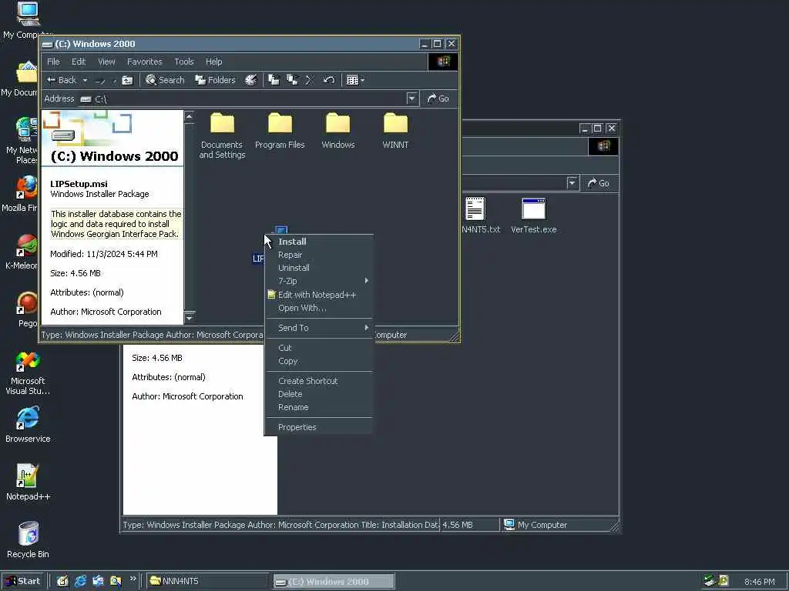Go up one folder level icon
Viewport: 789px width, 591px height.
point(128,80)
